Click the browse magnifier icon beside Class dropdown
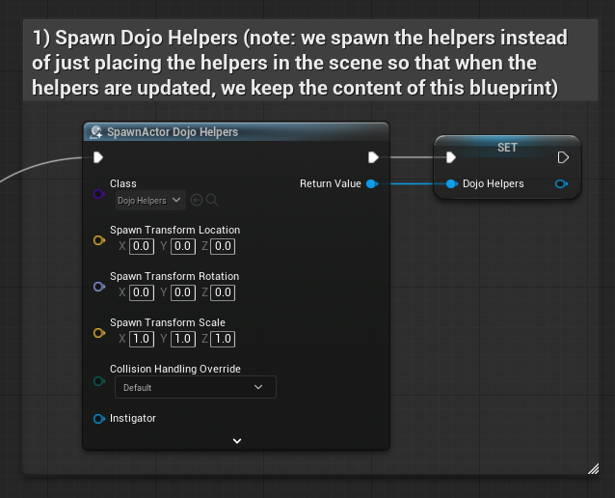 point(212,201)
